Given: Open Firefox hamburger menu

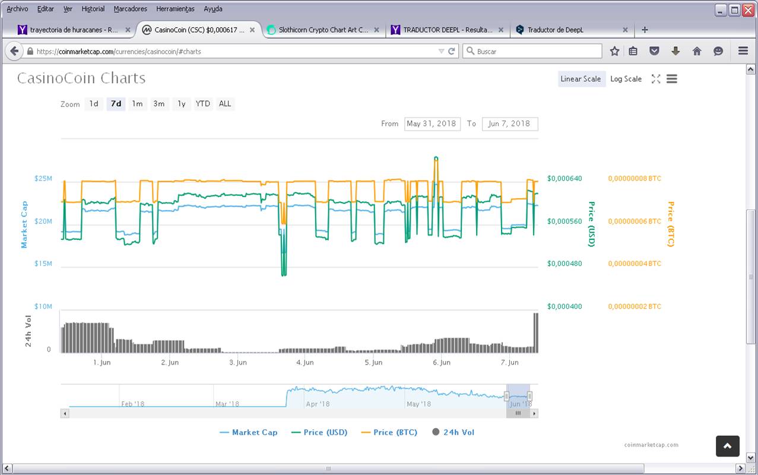Looking at the screenshot, I should (x=743, y=51).
